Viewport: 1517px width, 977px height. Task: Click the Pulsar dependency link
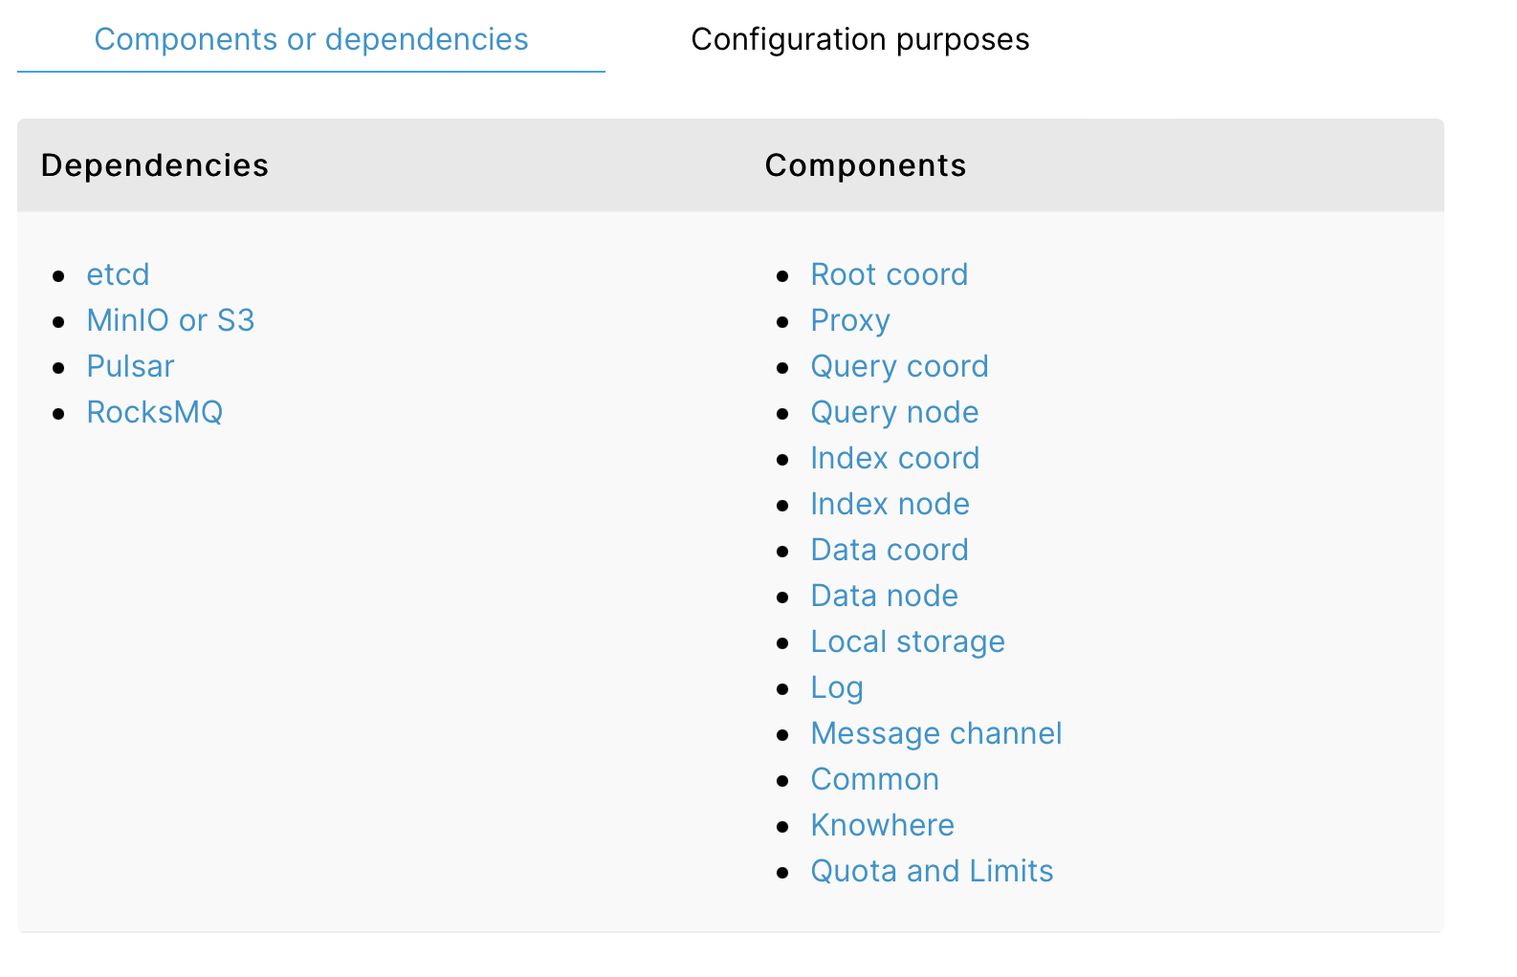click(130, 366)
